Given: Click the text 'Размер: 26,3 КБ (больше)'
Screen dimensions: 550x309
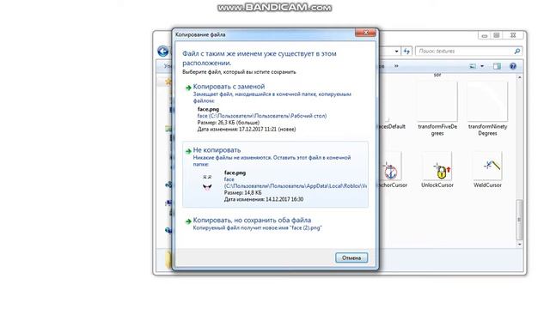Looking at the screenshot, I should 229,122.
